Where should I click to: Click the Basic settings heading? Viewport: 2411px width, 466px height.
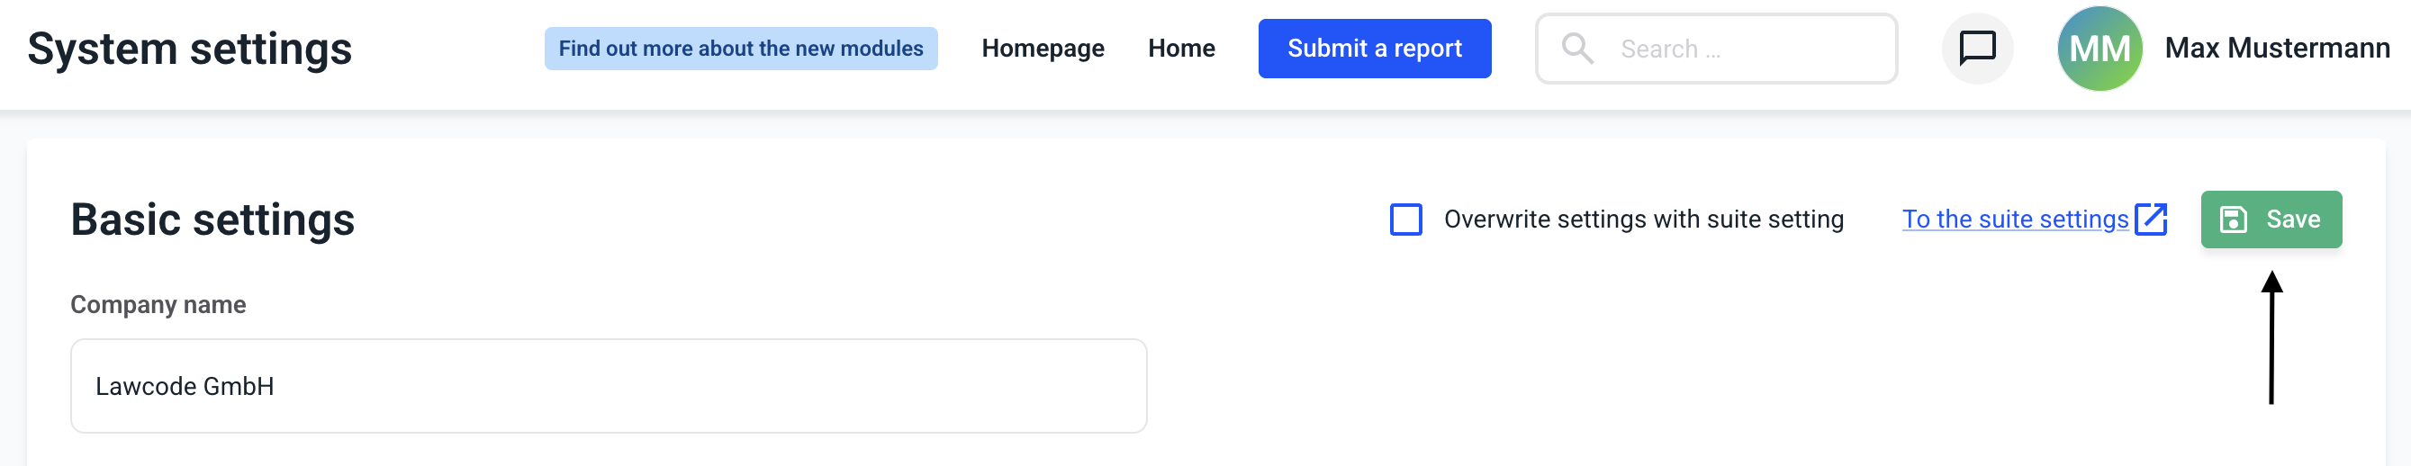[212, 220]
